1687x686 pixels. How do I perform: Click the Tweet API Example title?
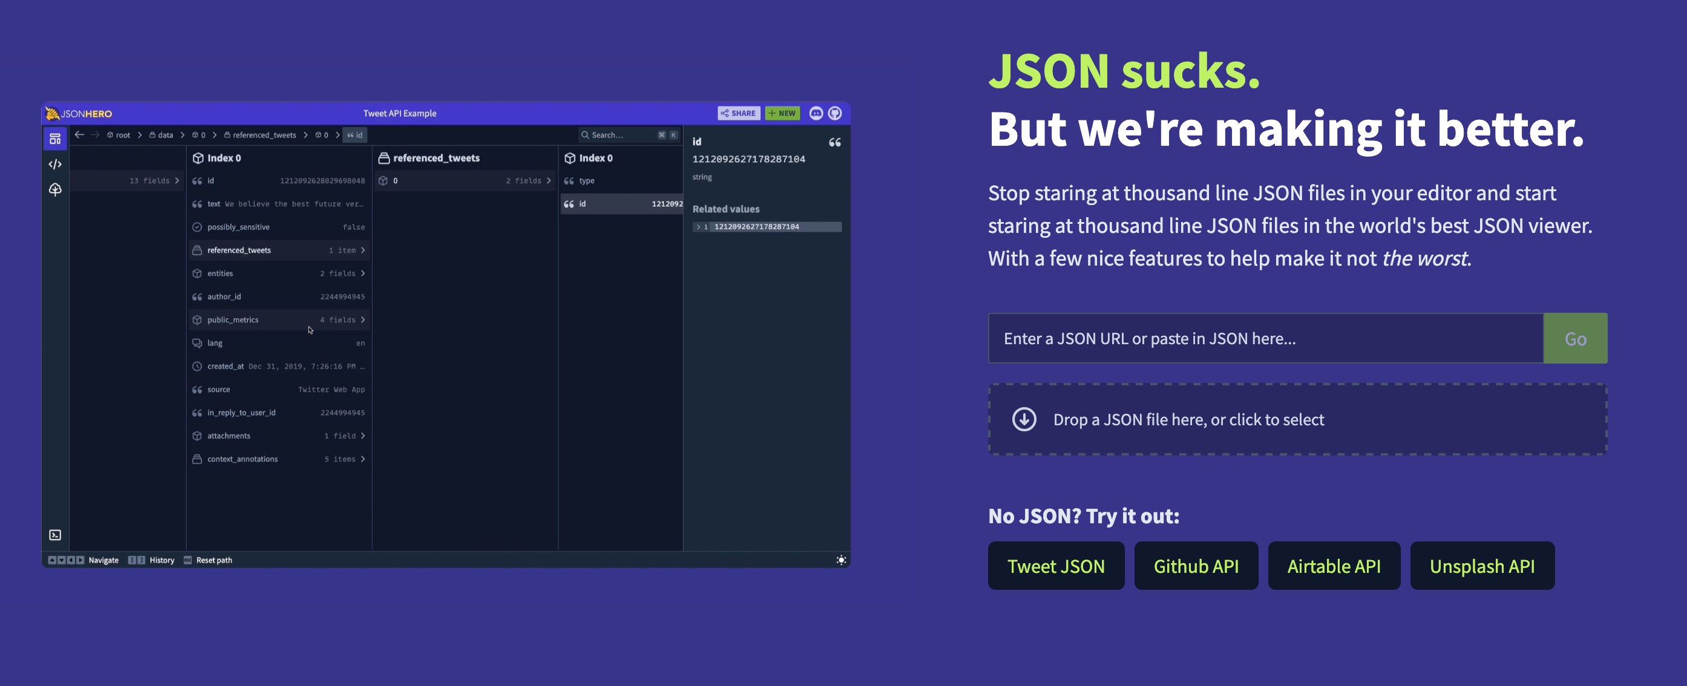click(399, 113)
